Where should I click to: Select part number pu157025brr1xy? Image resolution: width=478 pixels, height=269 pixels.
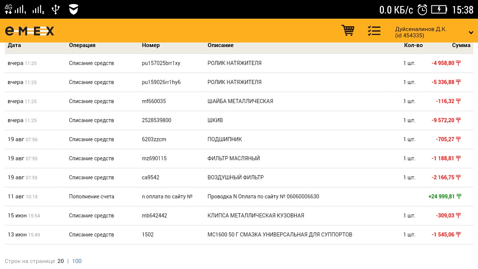[161, 63]
